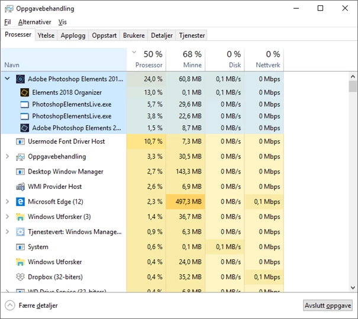Click the vertical scrollbar thumb

pos(353,86)
